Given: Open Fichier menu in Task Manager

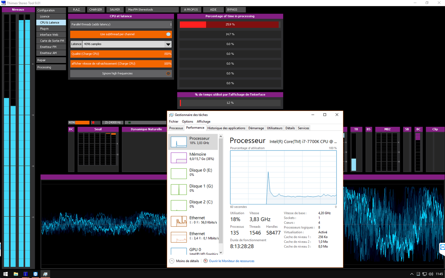Looking at the screenshot, I should [173, 122].
